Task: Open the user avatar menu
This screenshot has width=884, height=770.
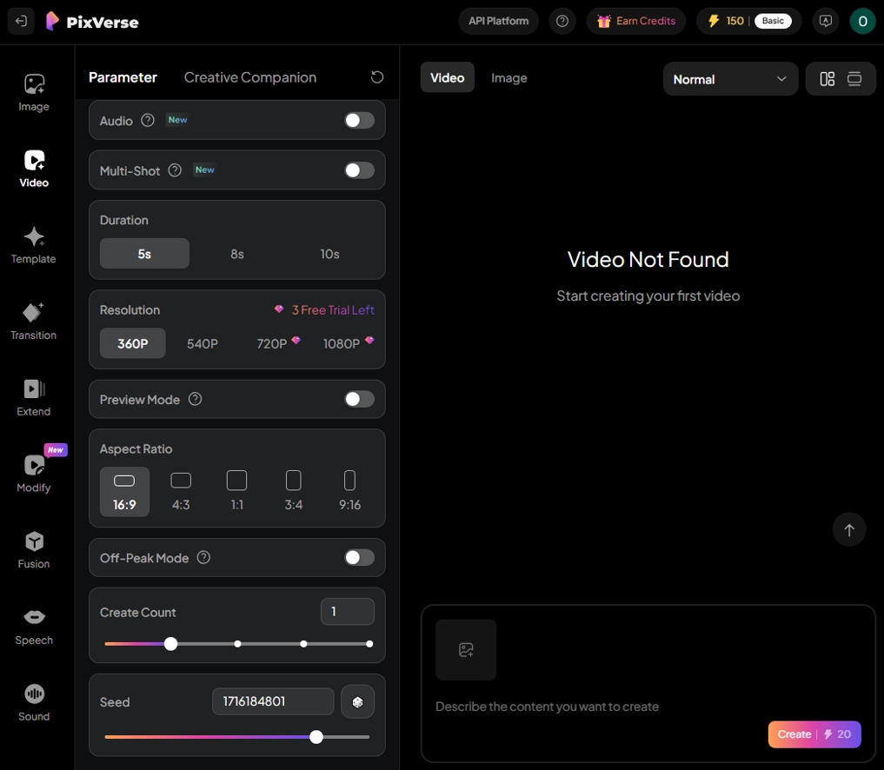Action: click(862, 22)
